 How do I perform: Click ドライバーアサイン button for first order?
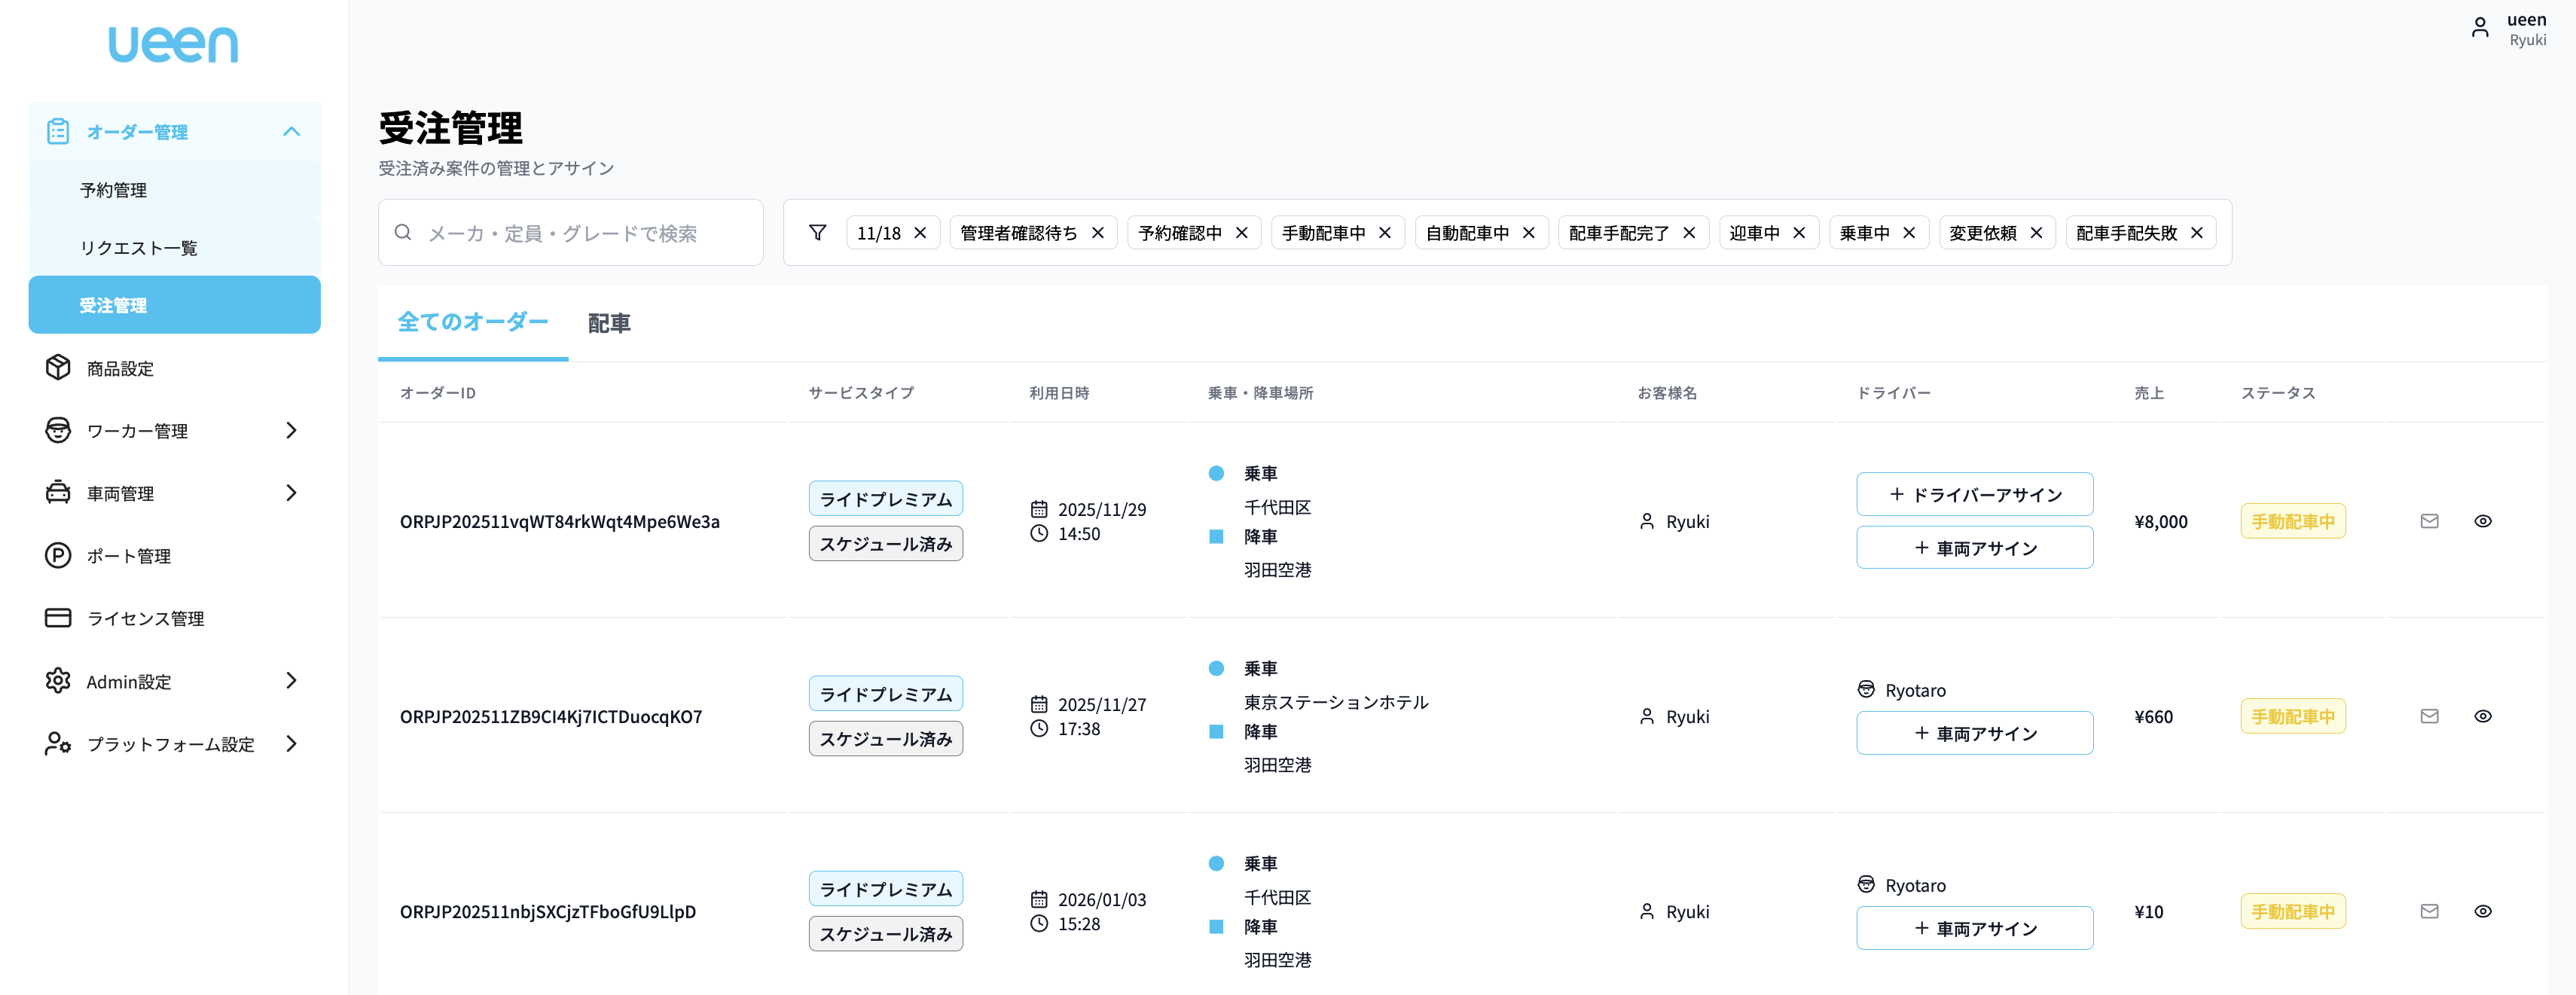1974,494
